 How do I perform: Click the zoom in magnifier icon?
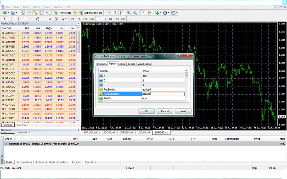point(129,13)
